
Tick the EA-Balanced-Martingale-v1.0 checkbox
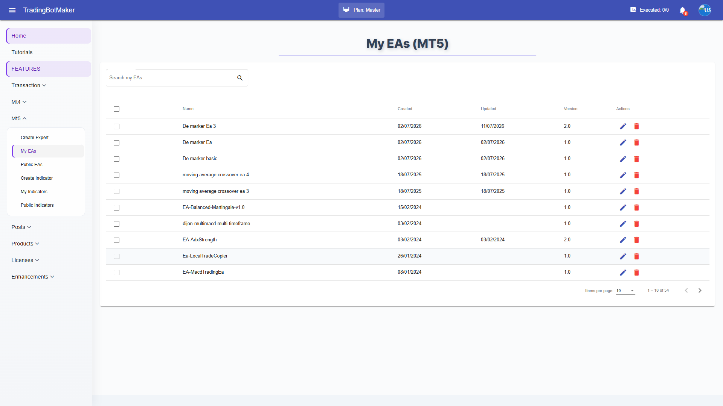(116, 208)
